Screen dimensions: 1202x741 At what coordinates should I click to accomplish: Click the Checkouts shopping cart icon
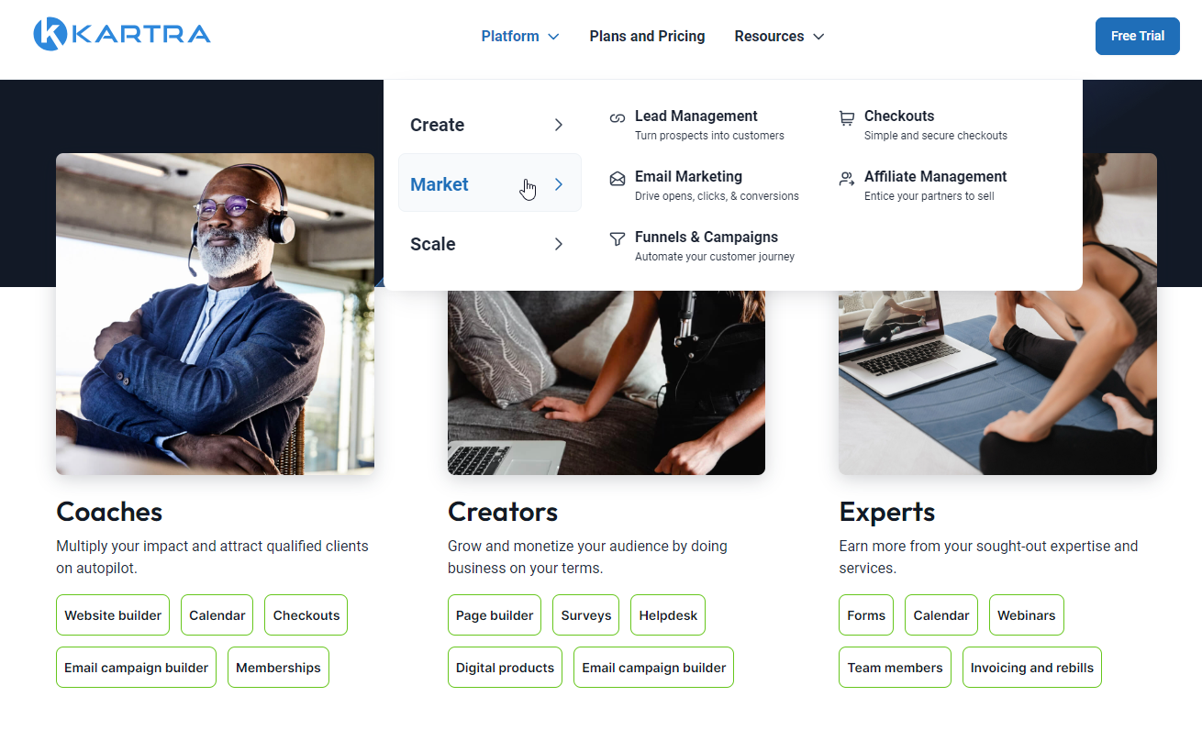(847, 118)
